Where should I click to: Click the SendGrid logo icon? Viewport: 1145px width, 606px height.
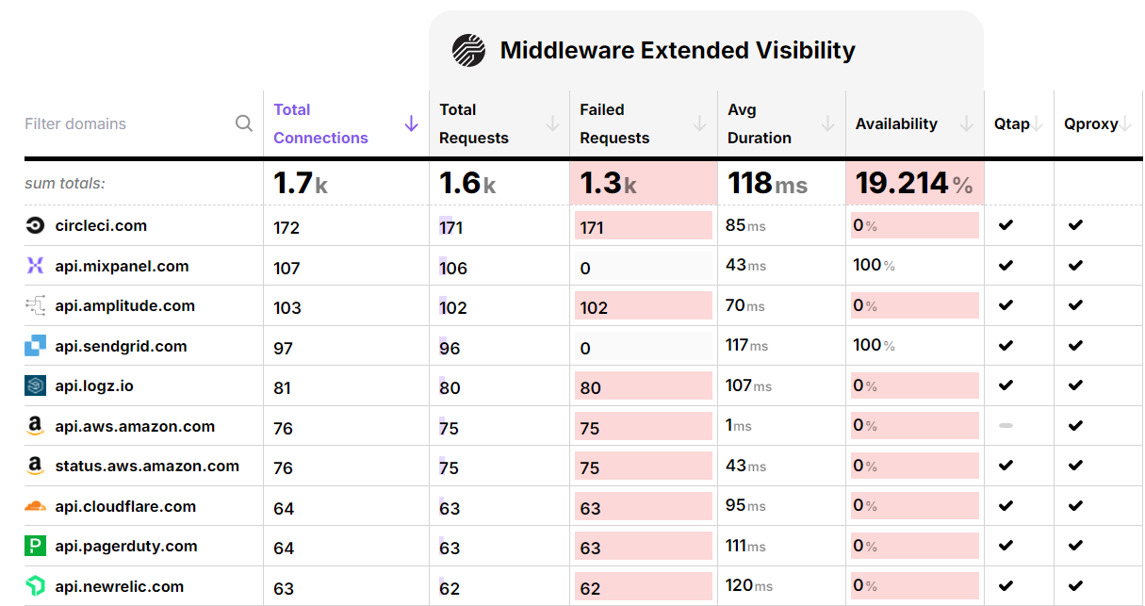pos(35,346)
